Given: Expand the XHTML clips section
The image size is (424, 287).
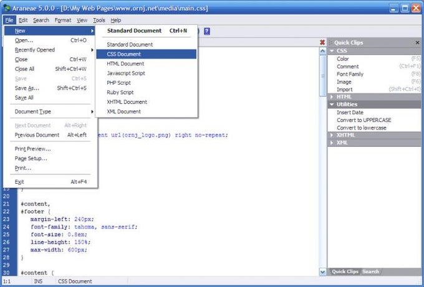Looking at the screenshot, I should point(332,135).
